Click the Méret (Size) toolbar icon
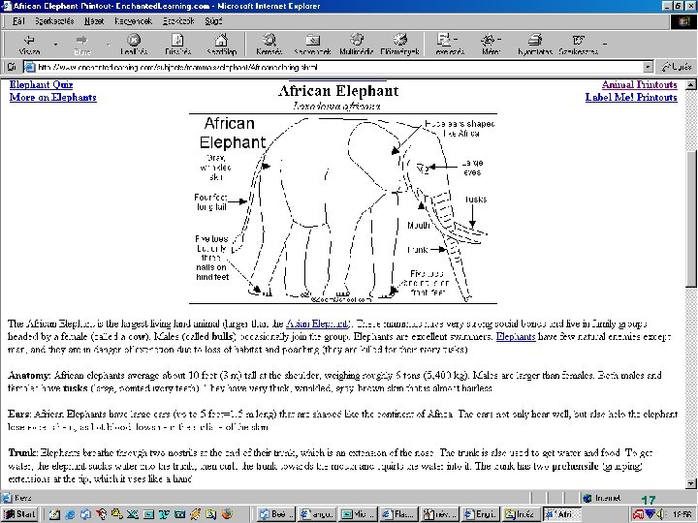Image resolution: width=698 pixels, height=523 pixels. pos(491,44)
